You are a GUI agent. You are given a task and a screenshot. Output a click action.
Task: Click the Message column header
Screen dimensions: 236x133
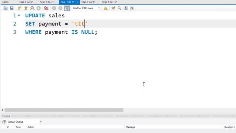[x=130, y=127]
